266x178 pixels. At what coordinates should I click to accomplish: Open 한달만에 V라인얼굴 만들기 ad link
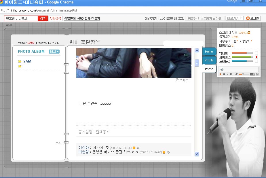pos(82,19)
